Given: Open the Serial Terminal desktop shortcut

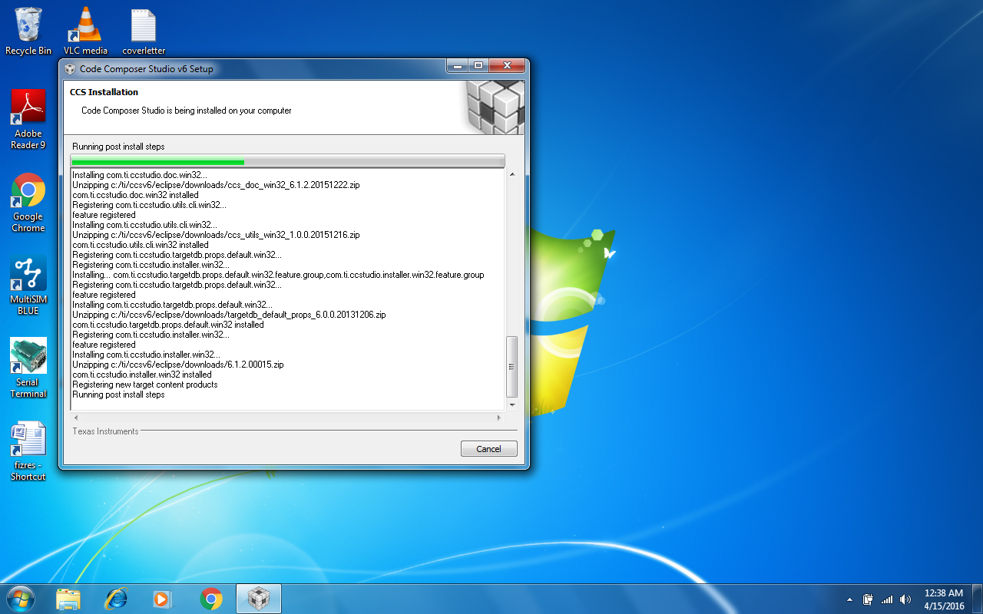Looking at the screenshot, I should pyautogui.click(x=28, y=368).
